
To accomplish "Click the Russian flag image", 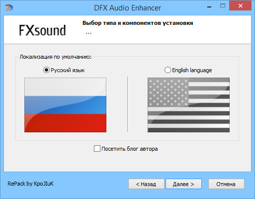I will pos(65,105).
